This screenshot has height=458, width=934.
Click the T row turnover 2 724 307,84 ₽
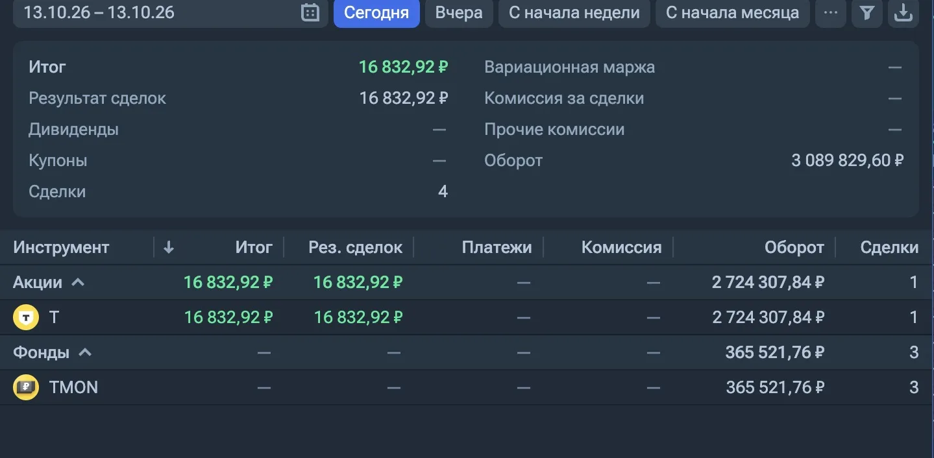coord(768,317)
